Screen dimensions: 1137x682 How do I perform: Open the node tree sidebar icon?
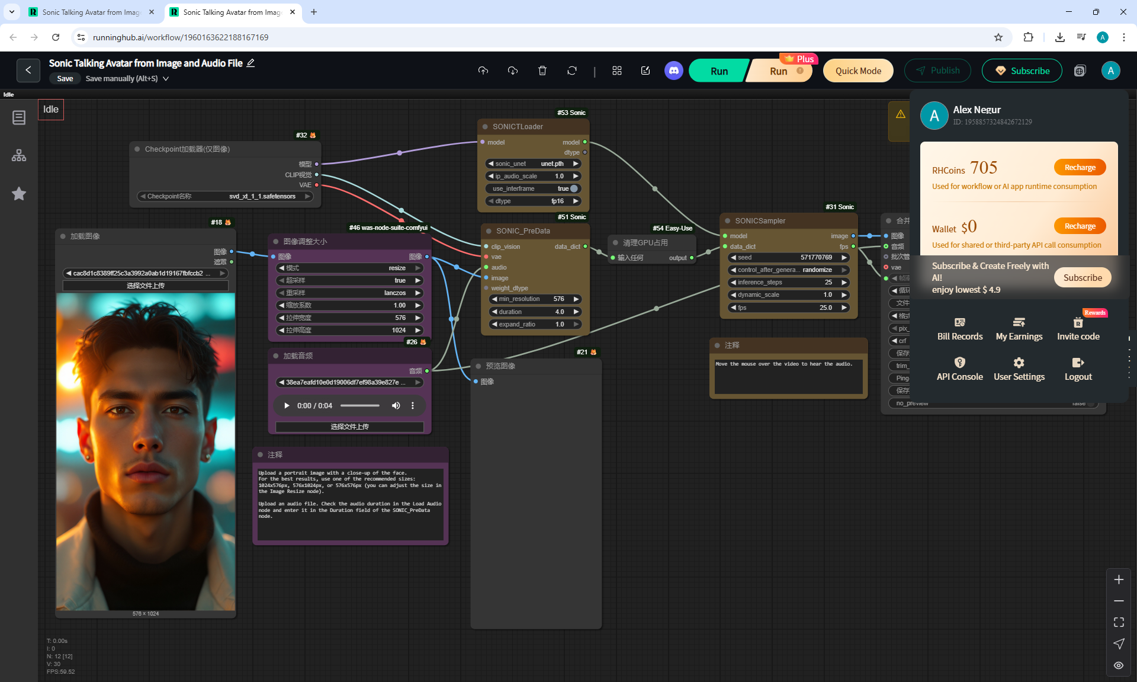19,155
